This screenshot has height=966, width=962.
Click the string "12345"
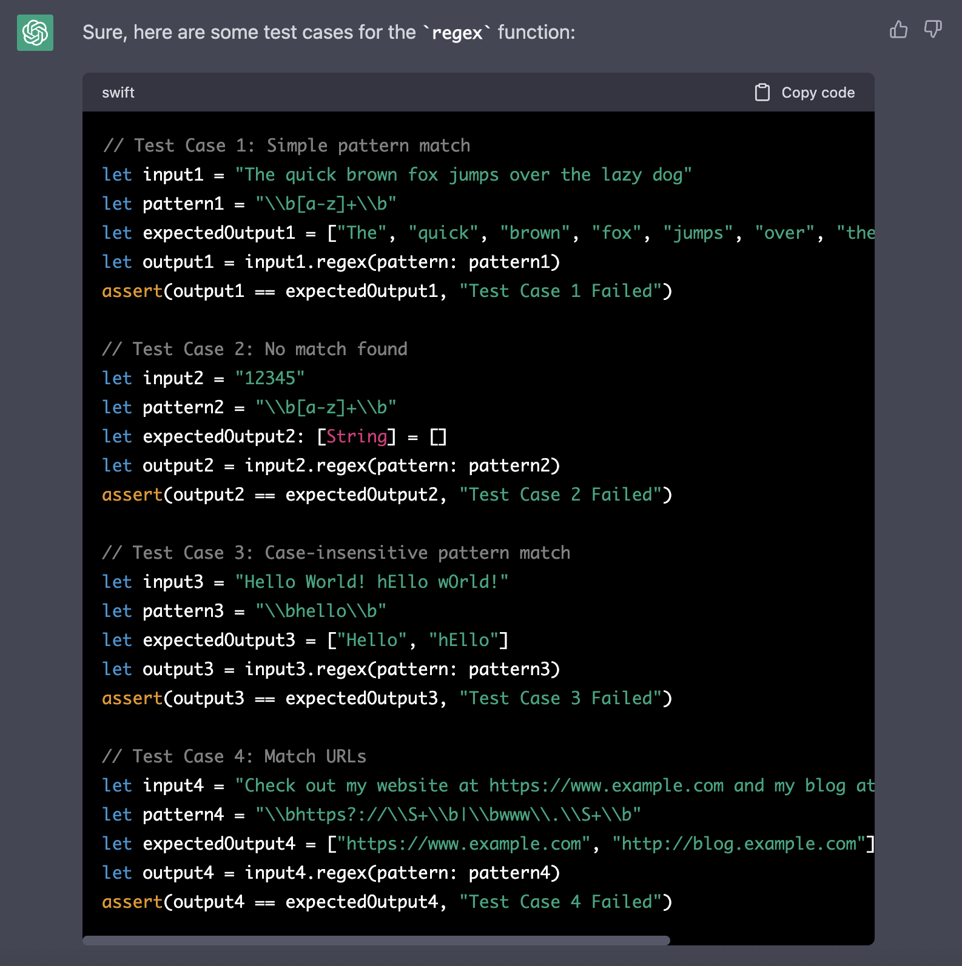[x=269, y=378]
